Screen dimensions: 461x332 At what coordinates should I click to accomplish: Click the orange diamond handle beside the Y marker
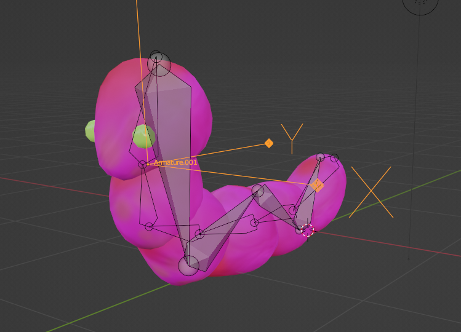(x=268, y=143)
